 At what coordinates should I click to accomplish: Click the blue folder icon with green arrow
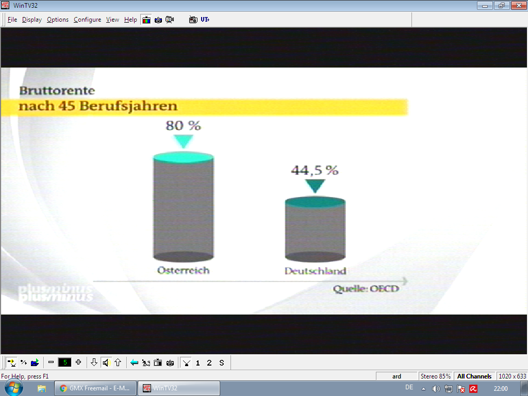coord(35,362)
